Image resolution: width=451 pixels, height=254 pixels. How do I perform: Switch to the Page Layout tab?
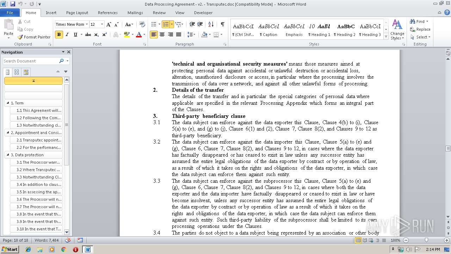point(77,13)
